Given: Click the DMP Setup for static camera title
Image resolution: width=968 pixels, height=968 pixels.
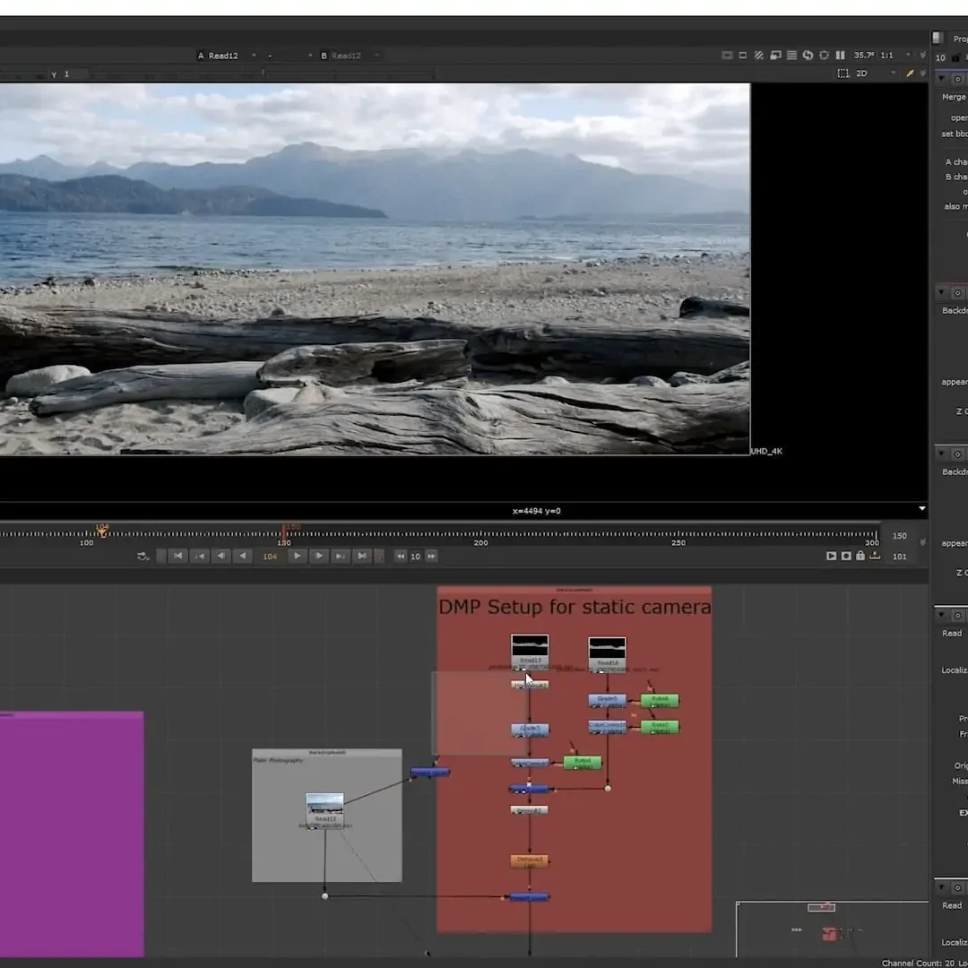Looking at the screenshot, I should click(574, 608).
